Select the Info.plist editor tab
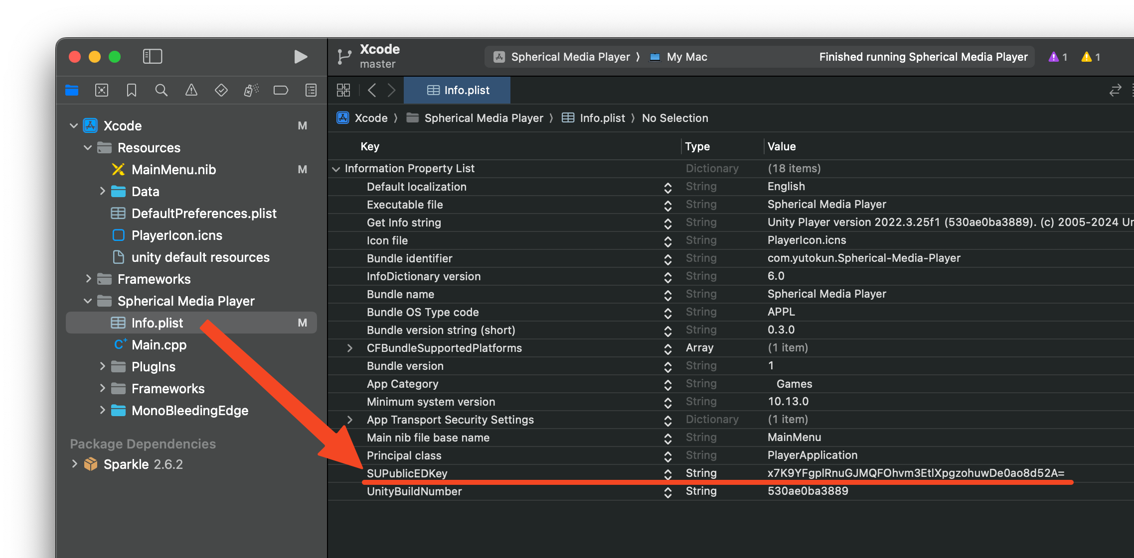1134x558 pixels. pyautogui.click(x=458, y=90)
